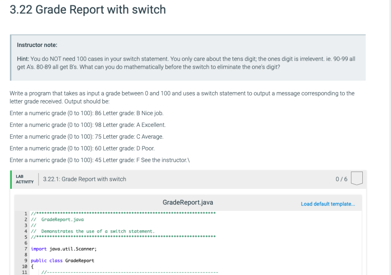This screenshot has width=391, height=275.
Task: Click the LAB ACTIVITY label
Action: [24, 179]
